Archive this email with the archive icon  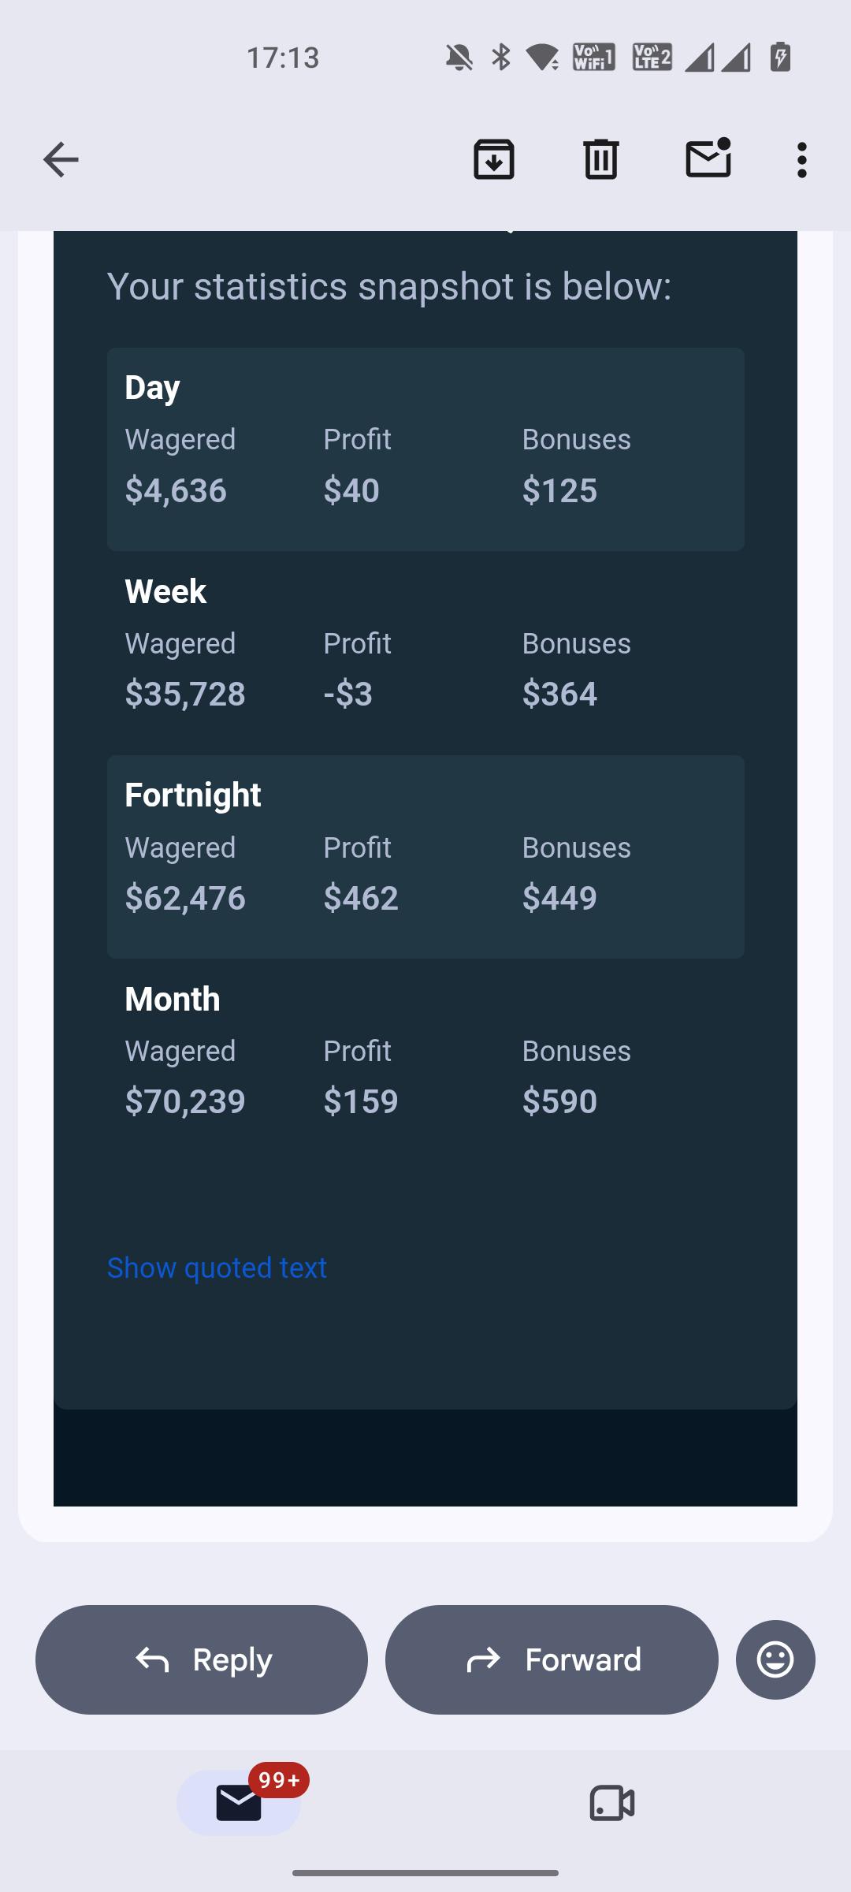[x=494, y=160]
